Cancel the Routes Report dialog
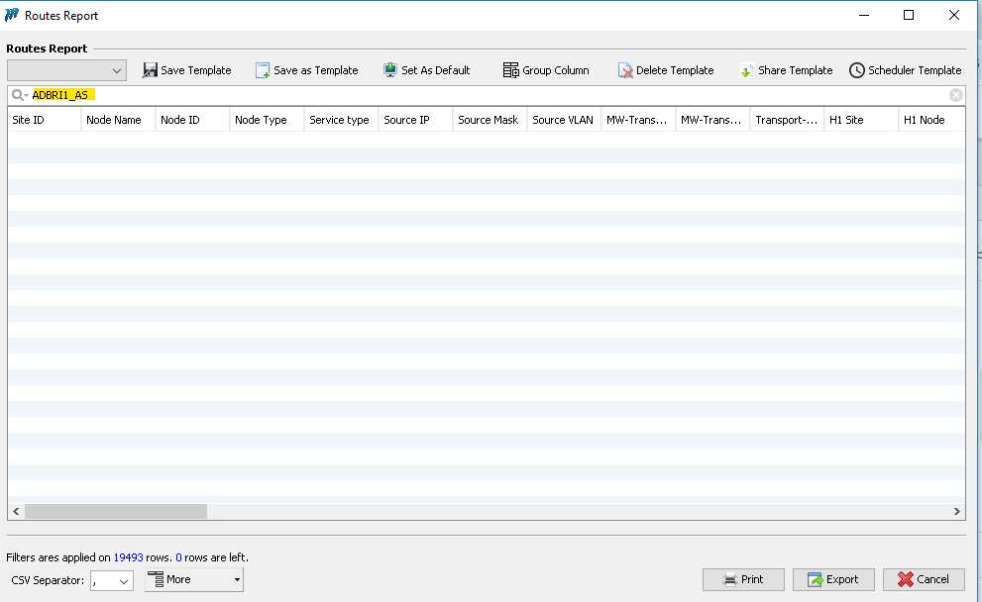 924,579
